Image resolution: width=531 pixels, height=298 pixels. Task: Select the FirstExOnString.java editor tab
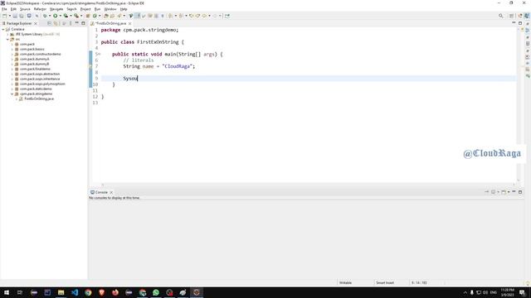point(110,23)
